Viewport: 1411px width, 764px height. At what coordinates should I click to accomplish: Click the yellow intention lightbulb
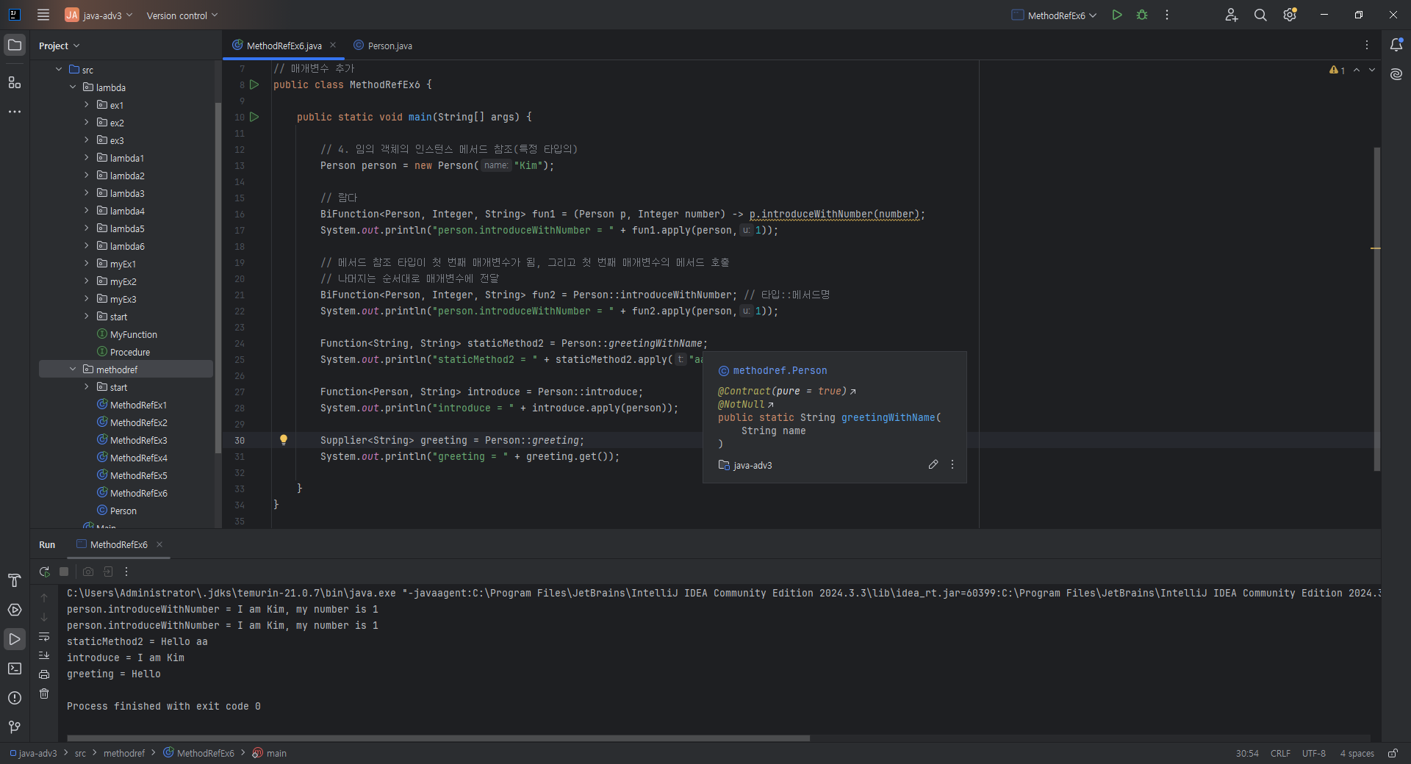tap(284, 439)
